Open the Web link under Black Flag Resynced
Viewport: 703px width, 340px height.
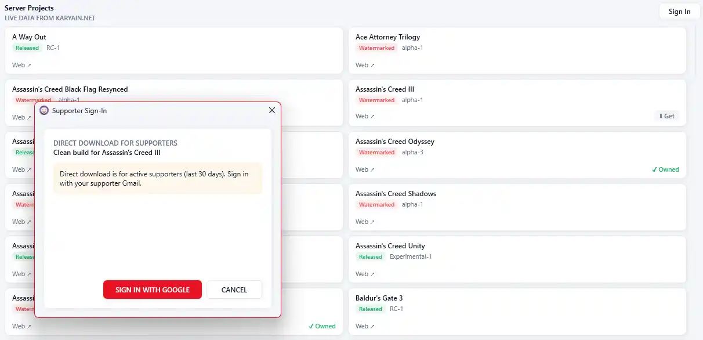22,117
